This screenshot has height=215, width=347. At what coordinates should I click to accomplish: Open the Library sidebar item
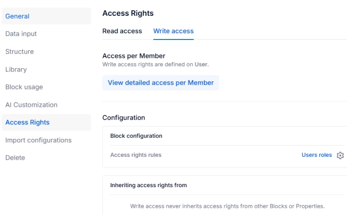click(x=16, y=69)
